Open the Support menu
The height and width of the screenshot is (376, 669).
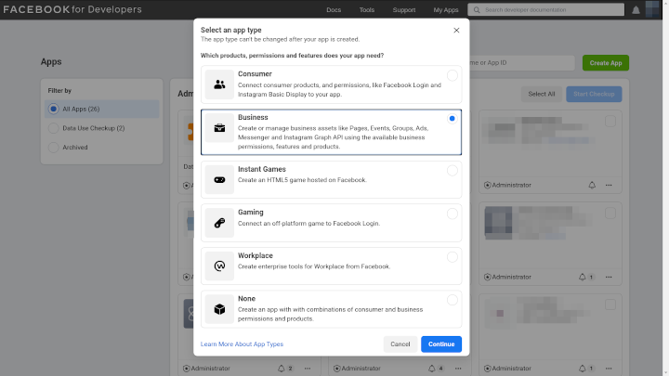[x=404, y=10]
